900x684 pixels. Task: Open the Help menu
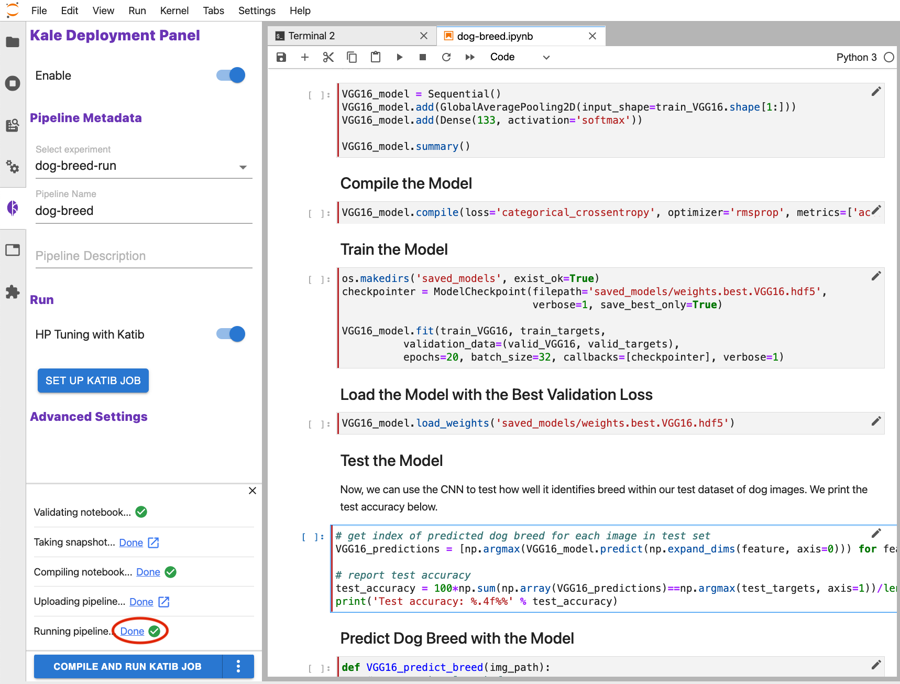pyautogui.click(x=300, y=10)
